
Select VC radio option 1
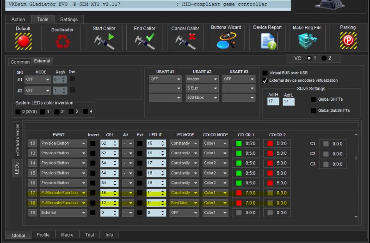pos(309,58)
